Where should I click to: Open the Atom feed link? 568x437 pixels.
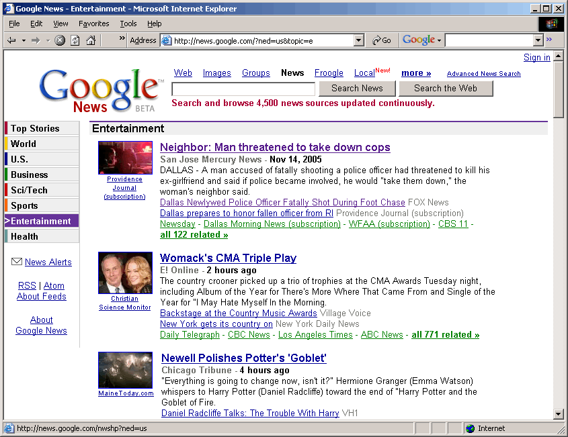pyautogui.click(x=54, y=285)
